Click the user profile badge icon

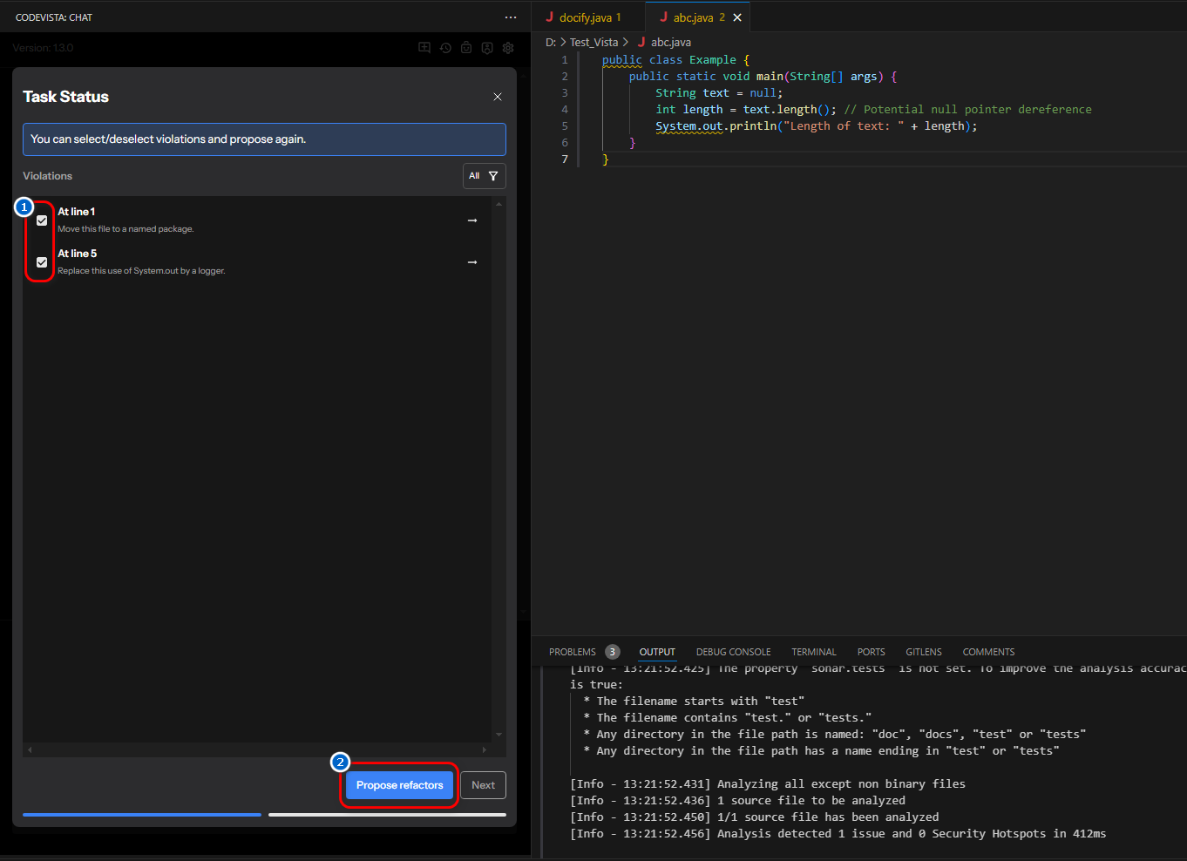(487, 48)
